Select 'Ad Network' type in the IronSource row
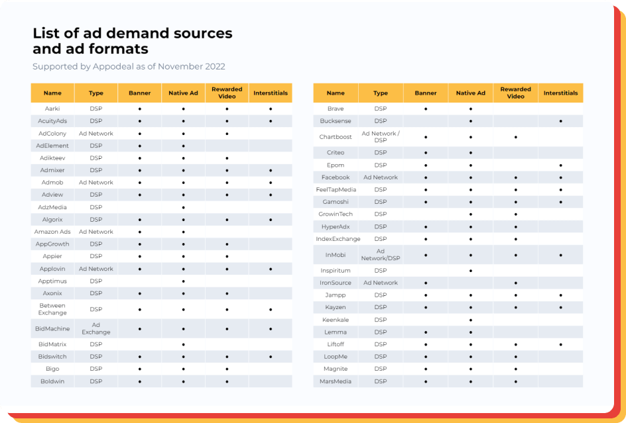This screenshot has height=423, width=626. coord(381,283)
